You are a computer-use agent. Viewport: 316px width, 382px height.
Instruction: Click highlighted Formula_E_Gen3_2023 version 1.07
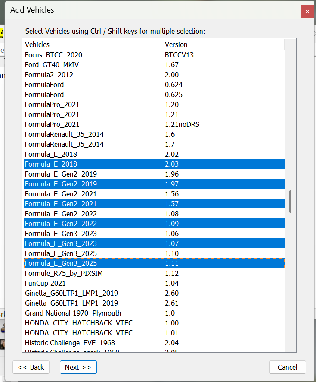point(155,243)
